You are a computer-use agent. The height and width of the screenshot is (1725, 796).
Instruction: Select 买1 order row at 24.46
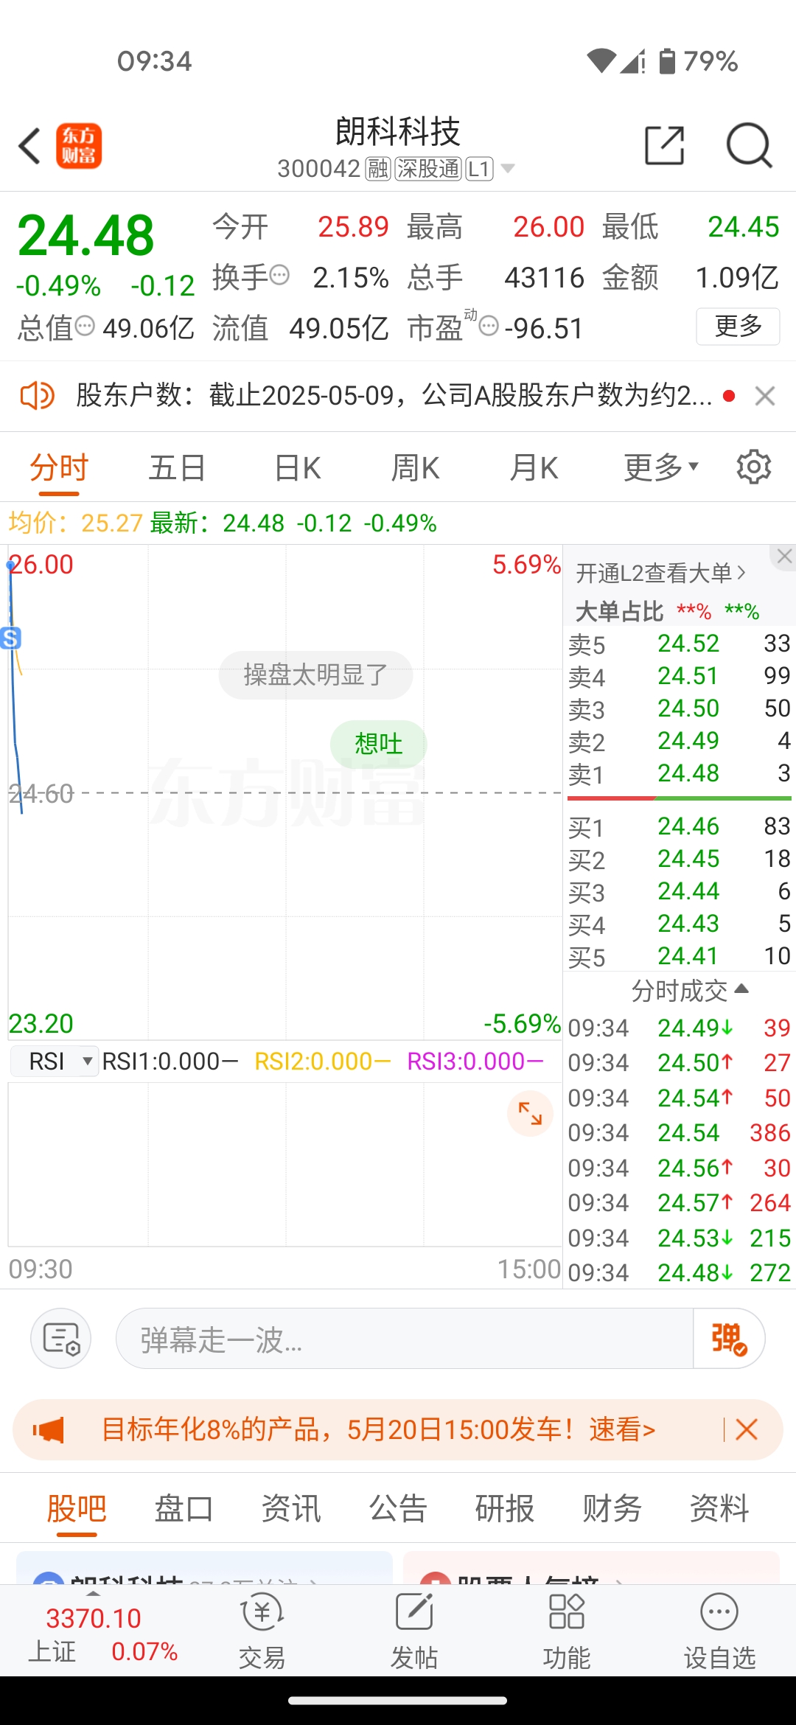point(680,826)
